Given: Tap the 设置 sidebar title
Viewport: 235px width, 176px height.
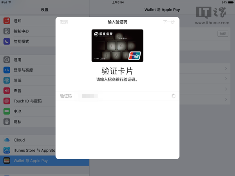Looking at the screenshot, I should tap(45, 10).
